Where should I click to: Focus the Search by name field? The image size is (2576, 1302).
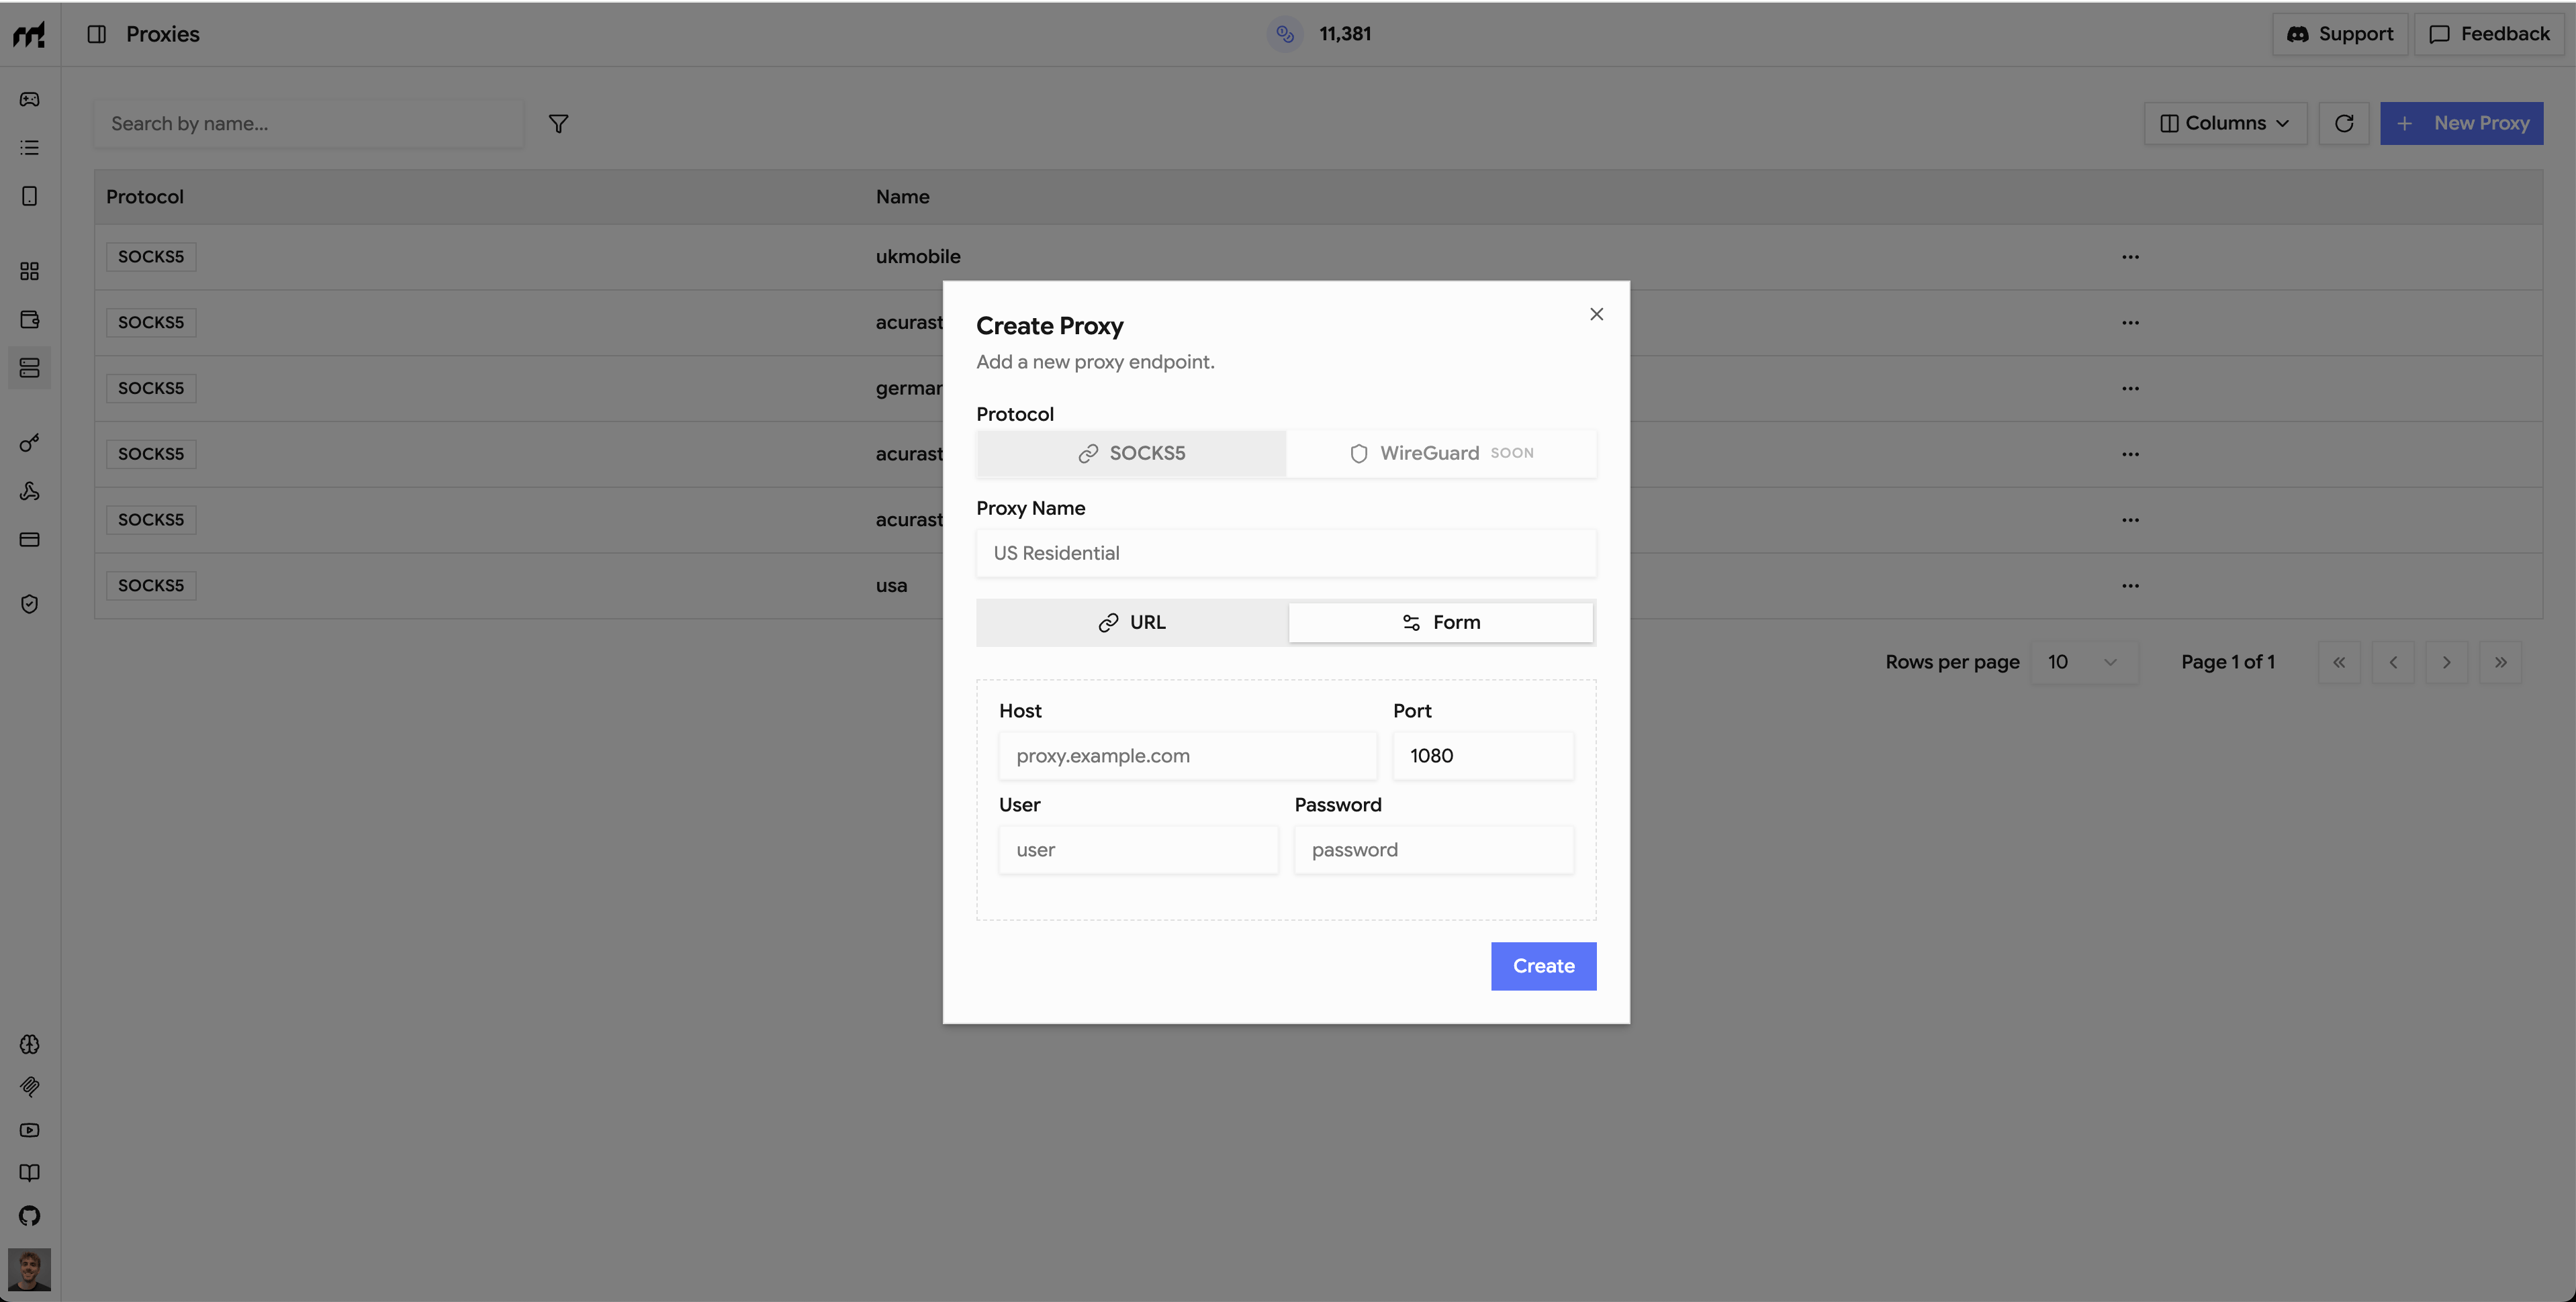(309, 124)
